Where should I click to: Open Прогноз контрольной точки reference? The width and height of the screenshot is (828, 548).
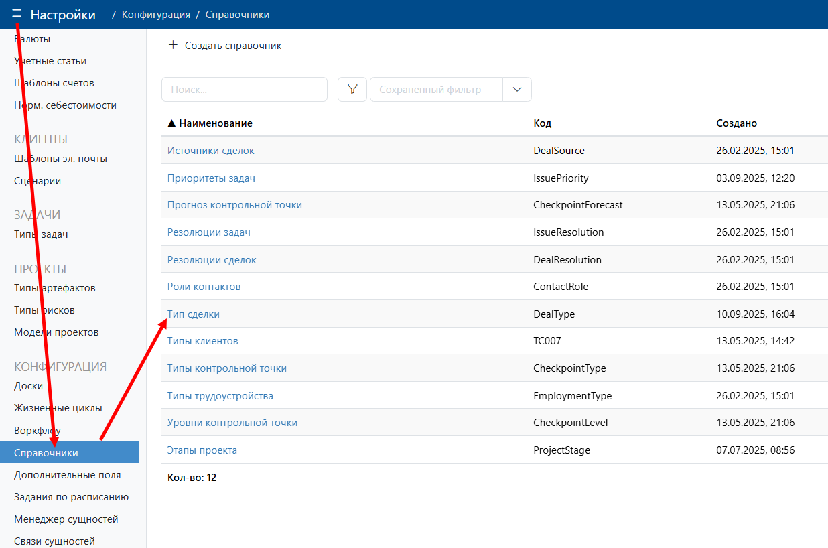pyautogui.click(x=234, y=205)
